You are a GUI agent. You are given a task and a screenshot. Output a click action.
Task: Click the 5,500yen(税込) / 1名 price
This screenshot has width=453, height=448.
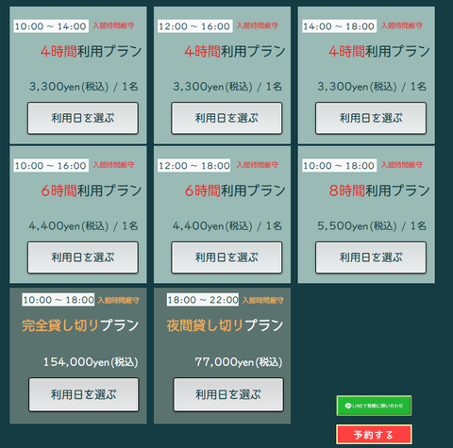(372, 225)
